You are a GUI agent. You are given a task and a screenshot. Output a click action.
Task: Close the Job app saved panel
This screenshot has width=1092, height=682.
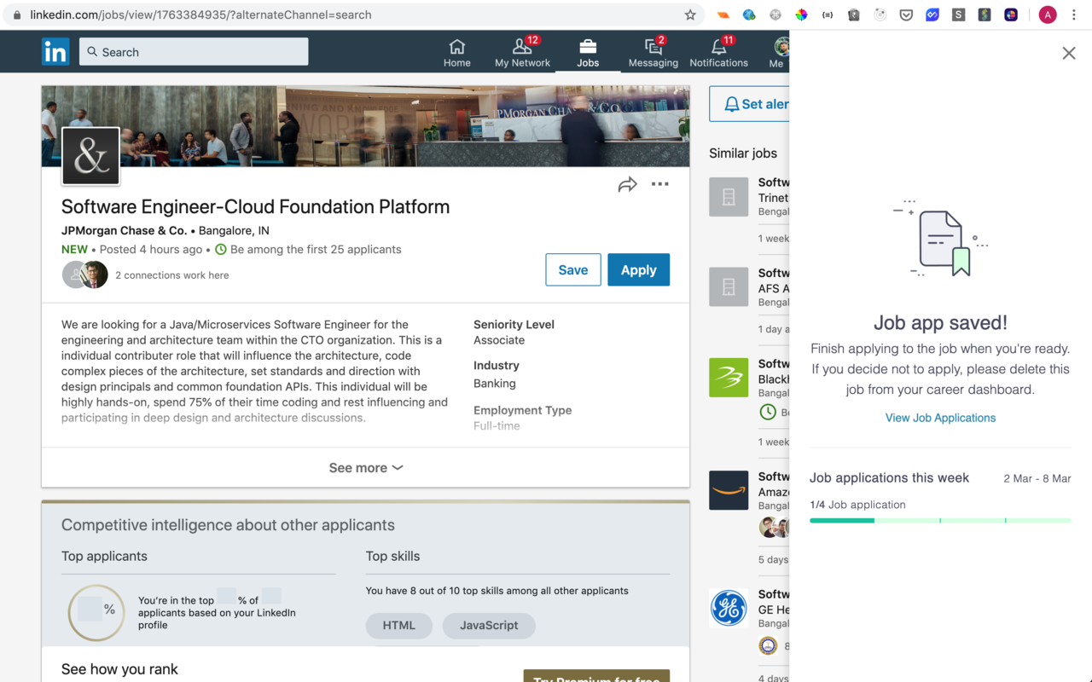(1069, 53)
